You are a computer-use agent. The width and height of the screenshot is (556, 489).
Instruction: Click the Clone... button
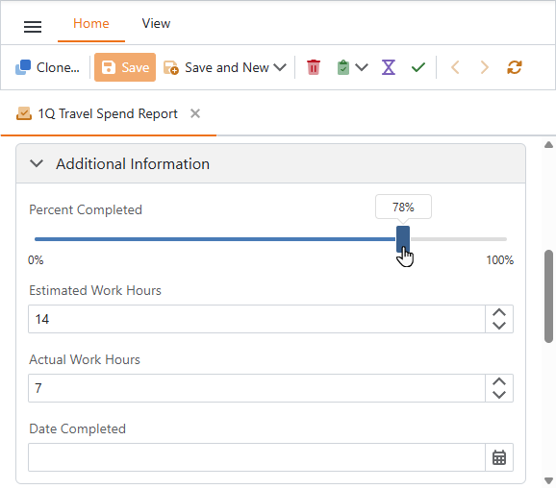47,67
